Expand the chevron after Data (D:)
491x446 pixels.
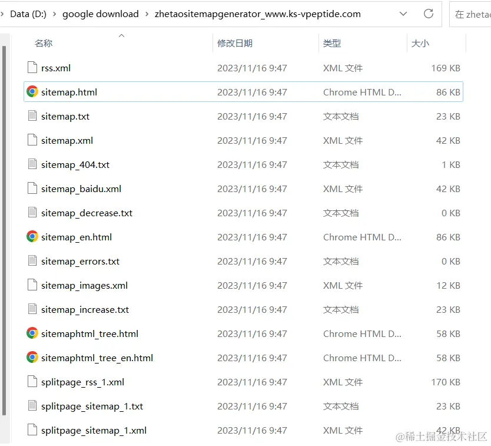pyautogui.click(x=55, y=14)
